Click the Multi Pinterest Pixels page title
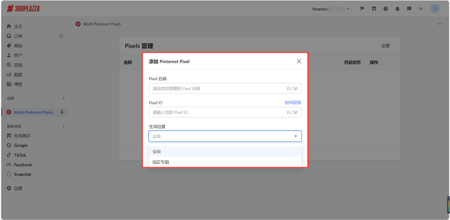The image size is (450, 220). [x=102, y=24]
